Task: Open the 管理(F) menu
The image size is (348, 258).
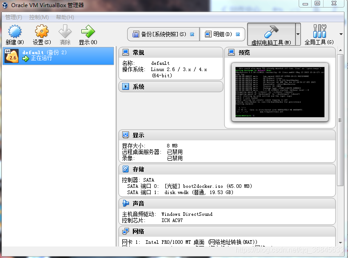Action: [14, 17]
